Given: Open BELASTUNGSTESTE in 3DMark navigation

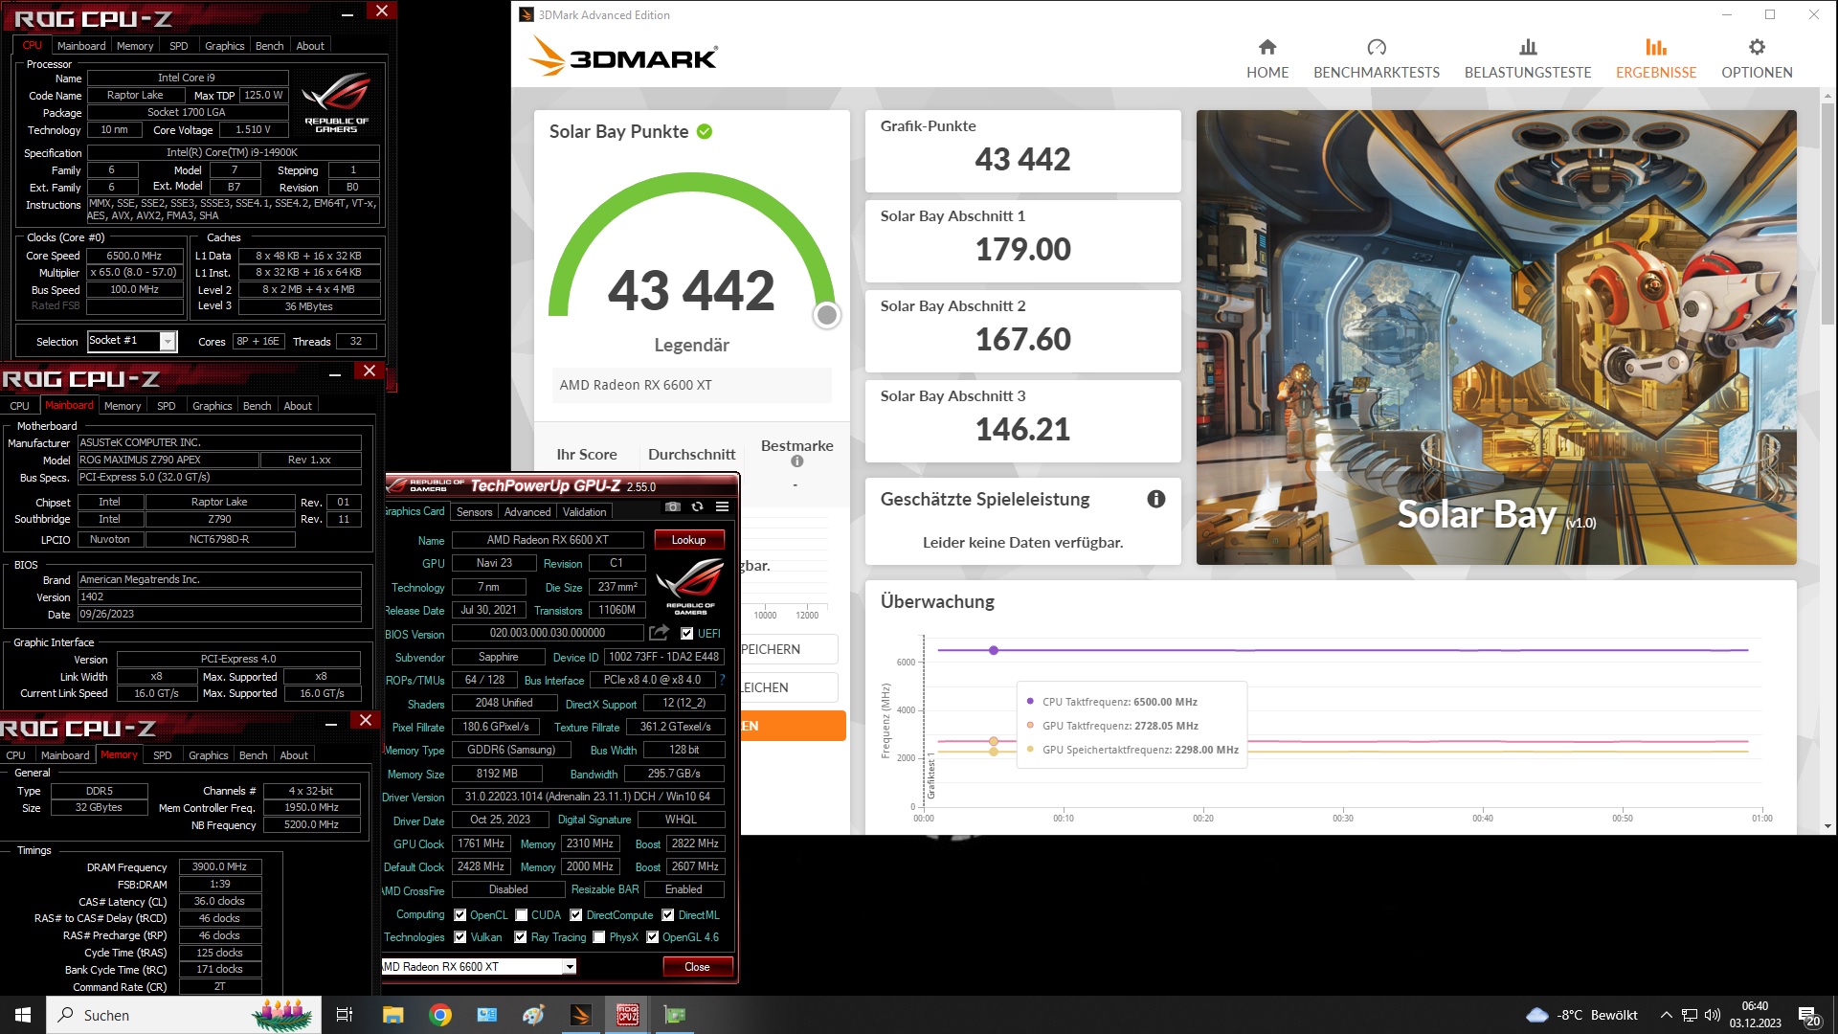Looking at the screenshot, I should [x=1528, y=58].
